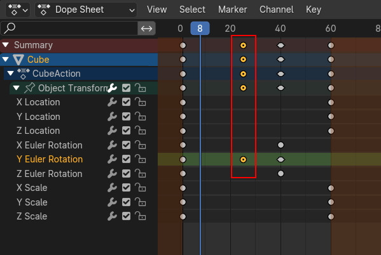Collapse the Object Transforms group
Image resolution: width=381 pixels, height=255 pixels.
pos(16,88)
